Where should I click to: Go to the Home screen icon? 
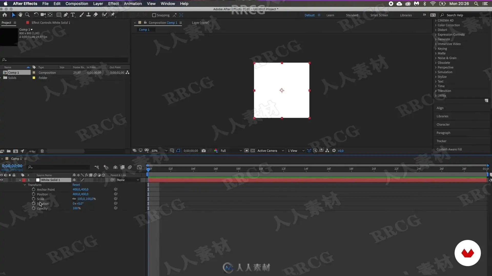coord(5,15)
